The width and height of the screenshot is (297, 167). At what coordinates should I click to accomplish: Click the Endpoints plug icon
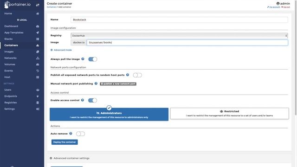tap(38, 96)
